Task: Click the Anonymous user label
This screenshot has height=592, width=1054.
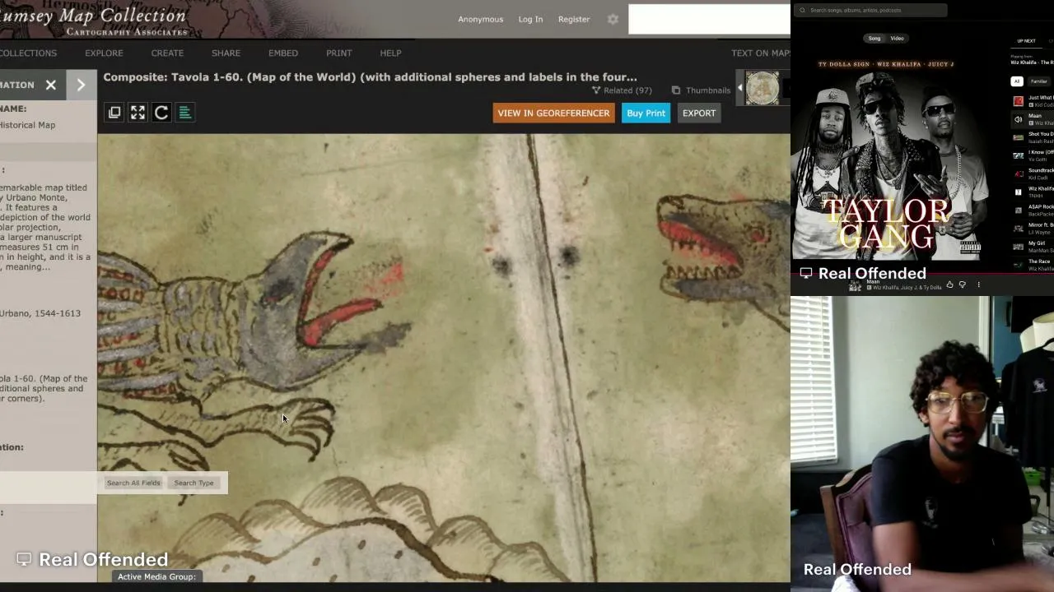Action: (x=481, y=19)
